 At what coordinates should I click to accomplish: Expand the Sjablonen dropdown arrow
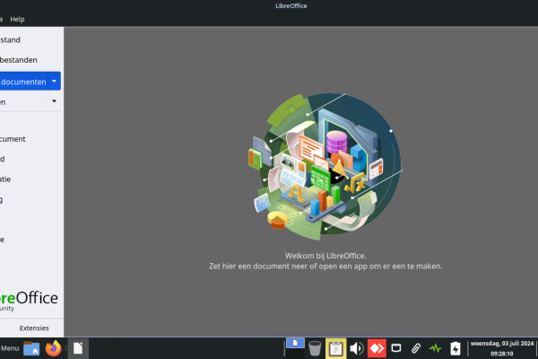pyautogui.click(x=54, y=101)
